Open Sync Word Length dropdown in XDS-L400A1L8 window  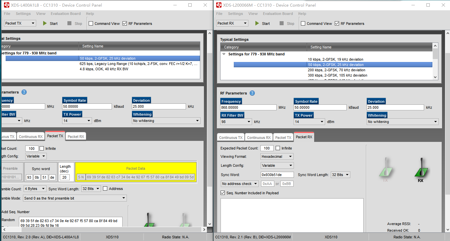click(91, 189)
